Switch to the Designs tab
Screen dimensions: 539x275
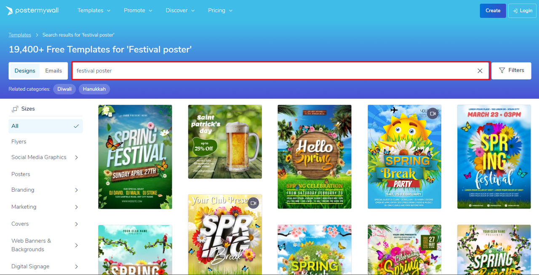pyautogui.click(x=25, y=71)
